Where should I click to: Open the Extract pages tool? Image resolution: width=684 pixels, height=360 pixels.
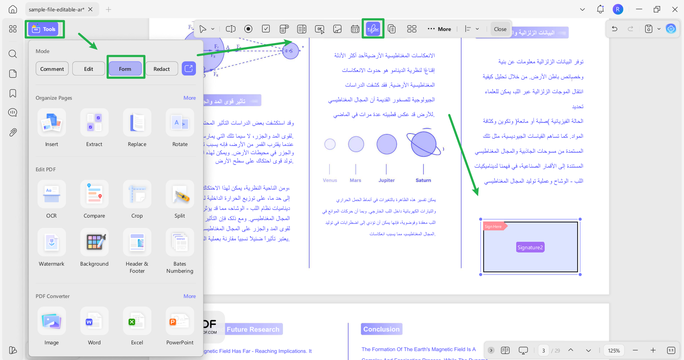[94, 128]
